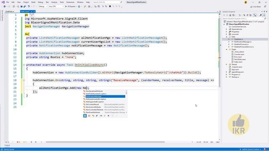Collapse the OnInitializedAsync method outline
Viewport: 269px width, 151px height.
tap(24, 65)
